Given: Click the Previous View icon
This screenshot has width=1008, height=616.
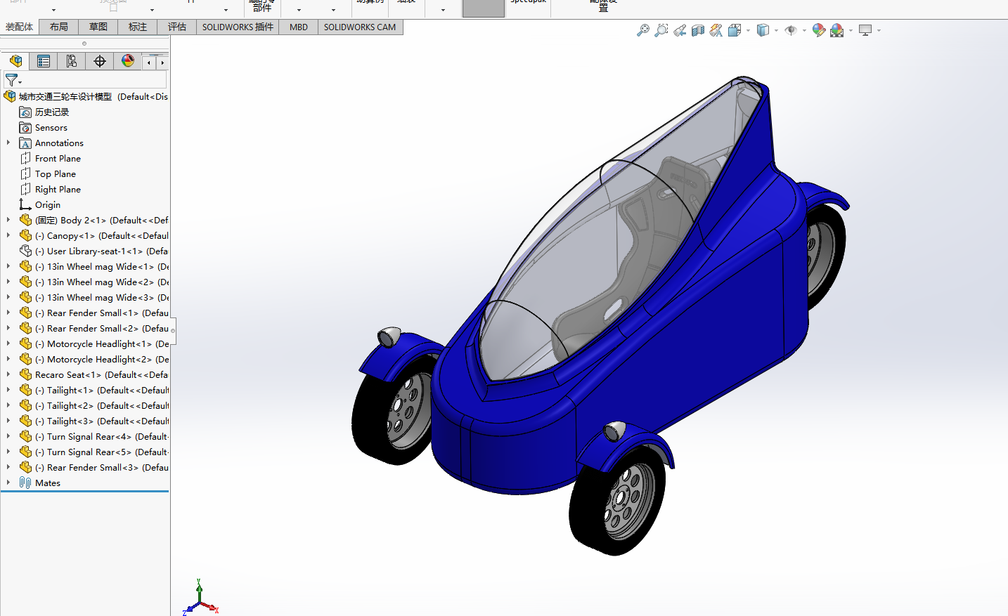Looking at the screenshot, I should pos(679,30).
